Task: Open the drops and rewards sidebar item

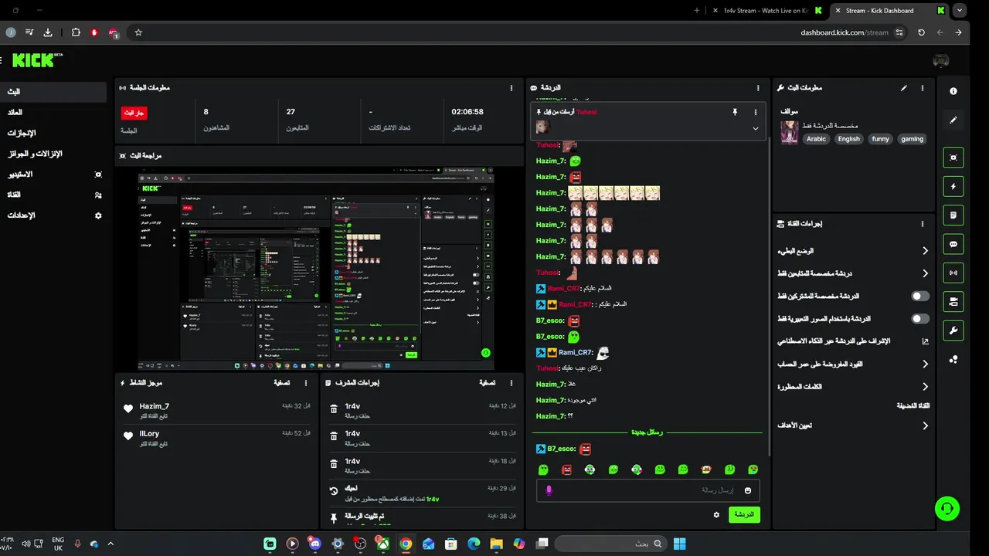Action: [53, 154]
